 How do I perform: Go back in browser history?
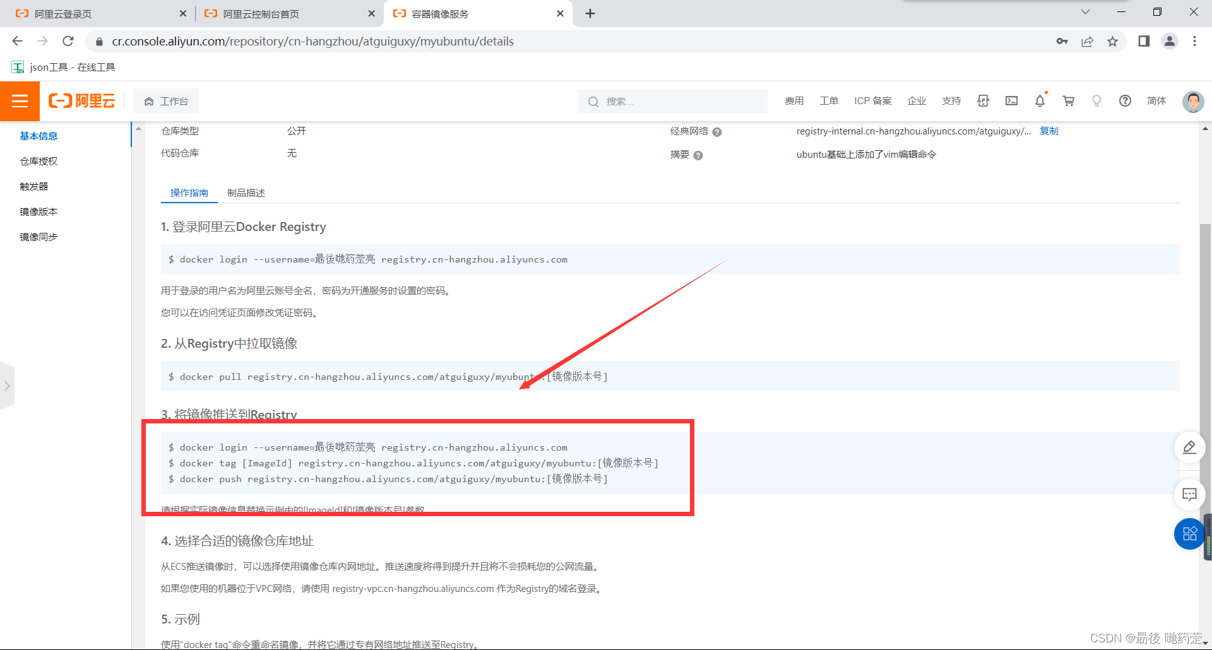click(x=17, y=41)
